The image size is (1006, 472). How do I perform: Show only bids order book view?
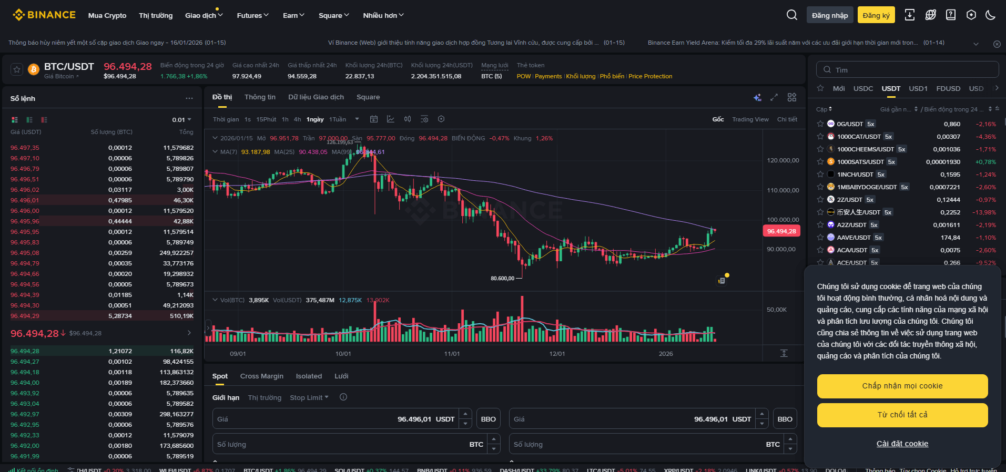point(29,120)
